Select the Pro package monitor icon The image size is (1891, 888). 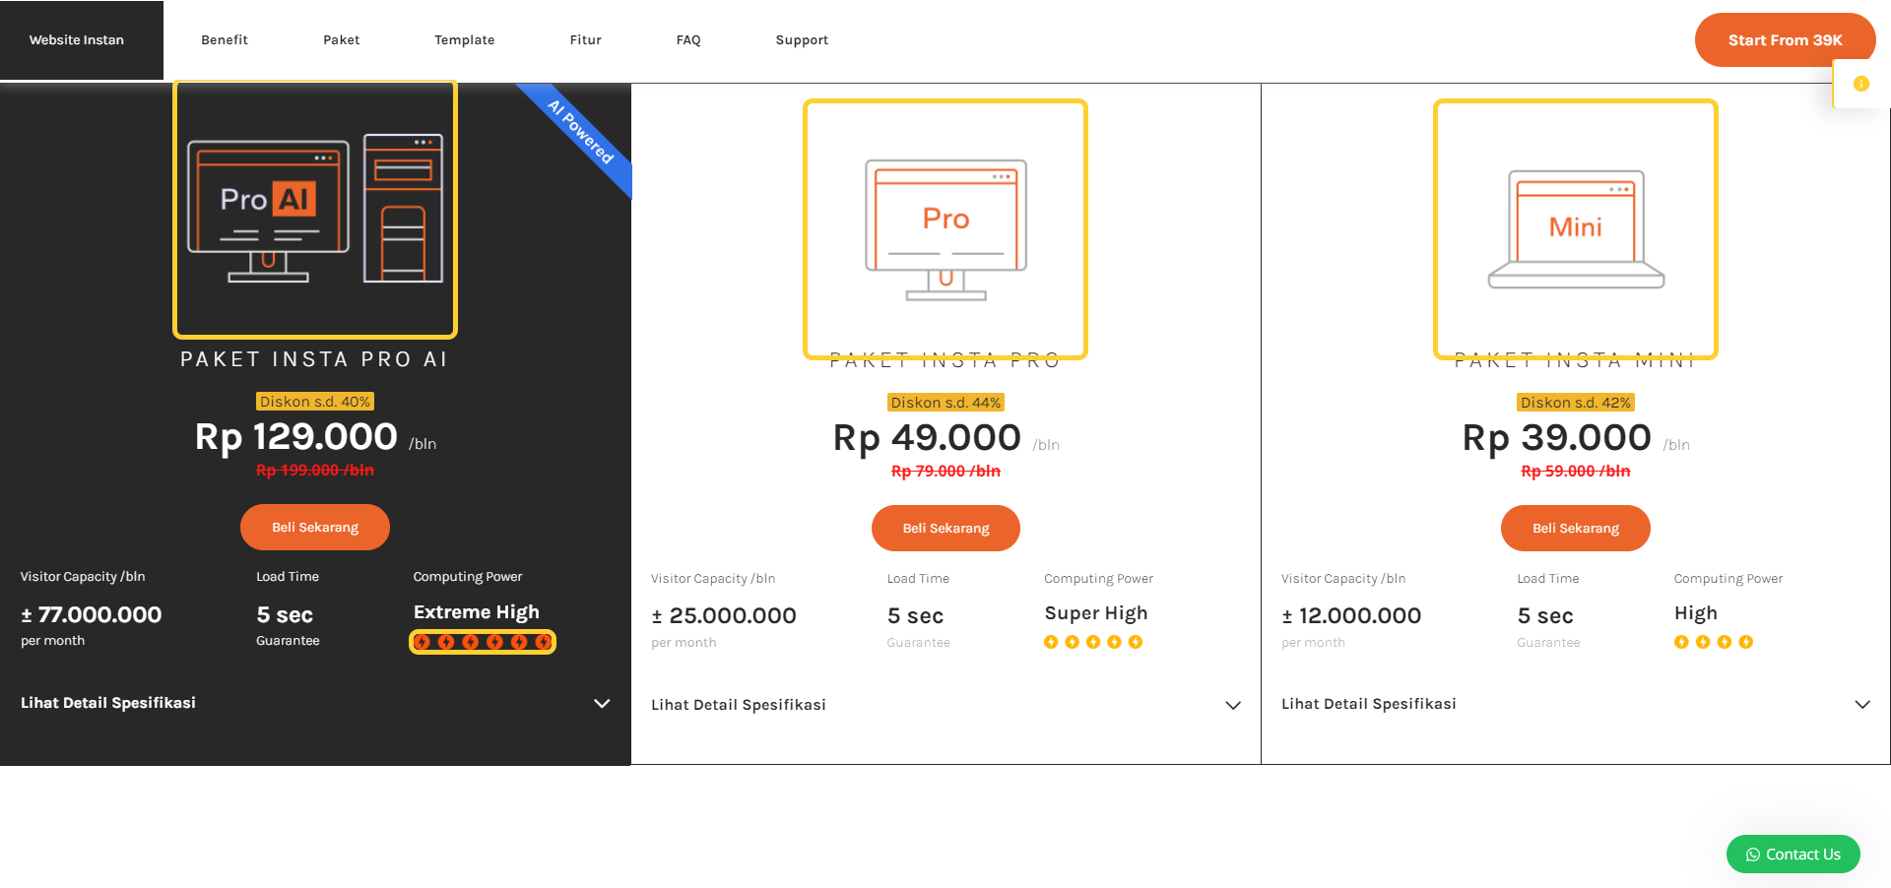(945, 226)
